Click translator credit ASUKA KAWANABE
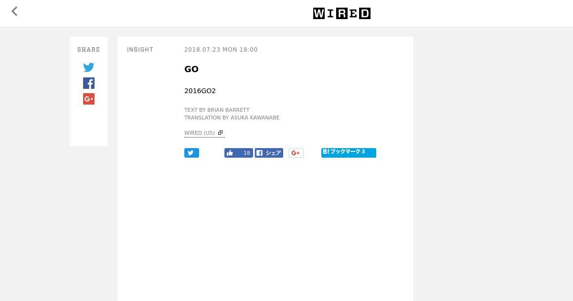 [x=255, y=118]
